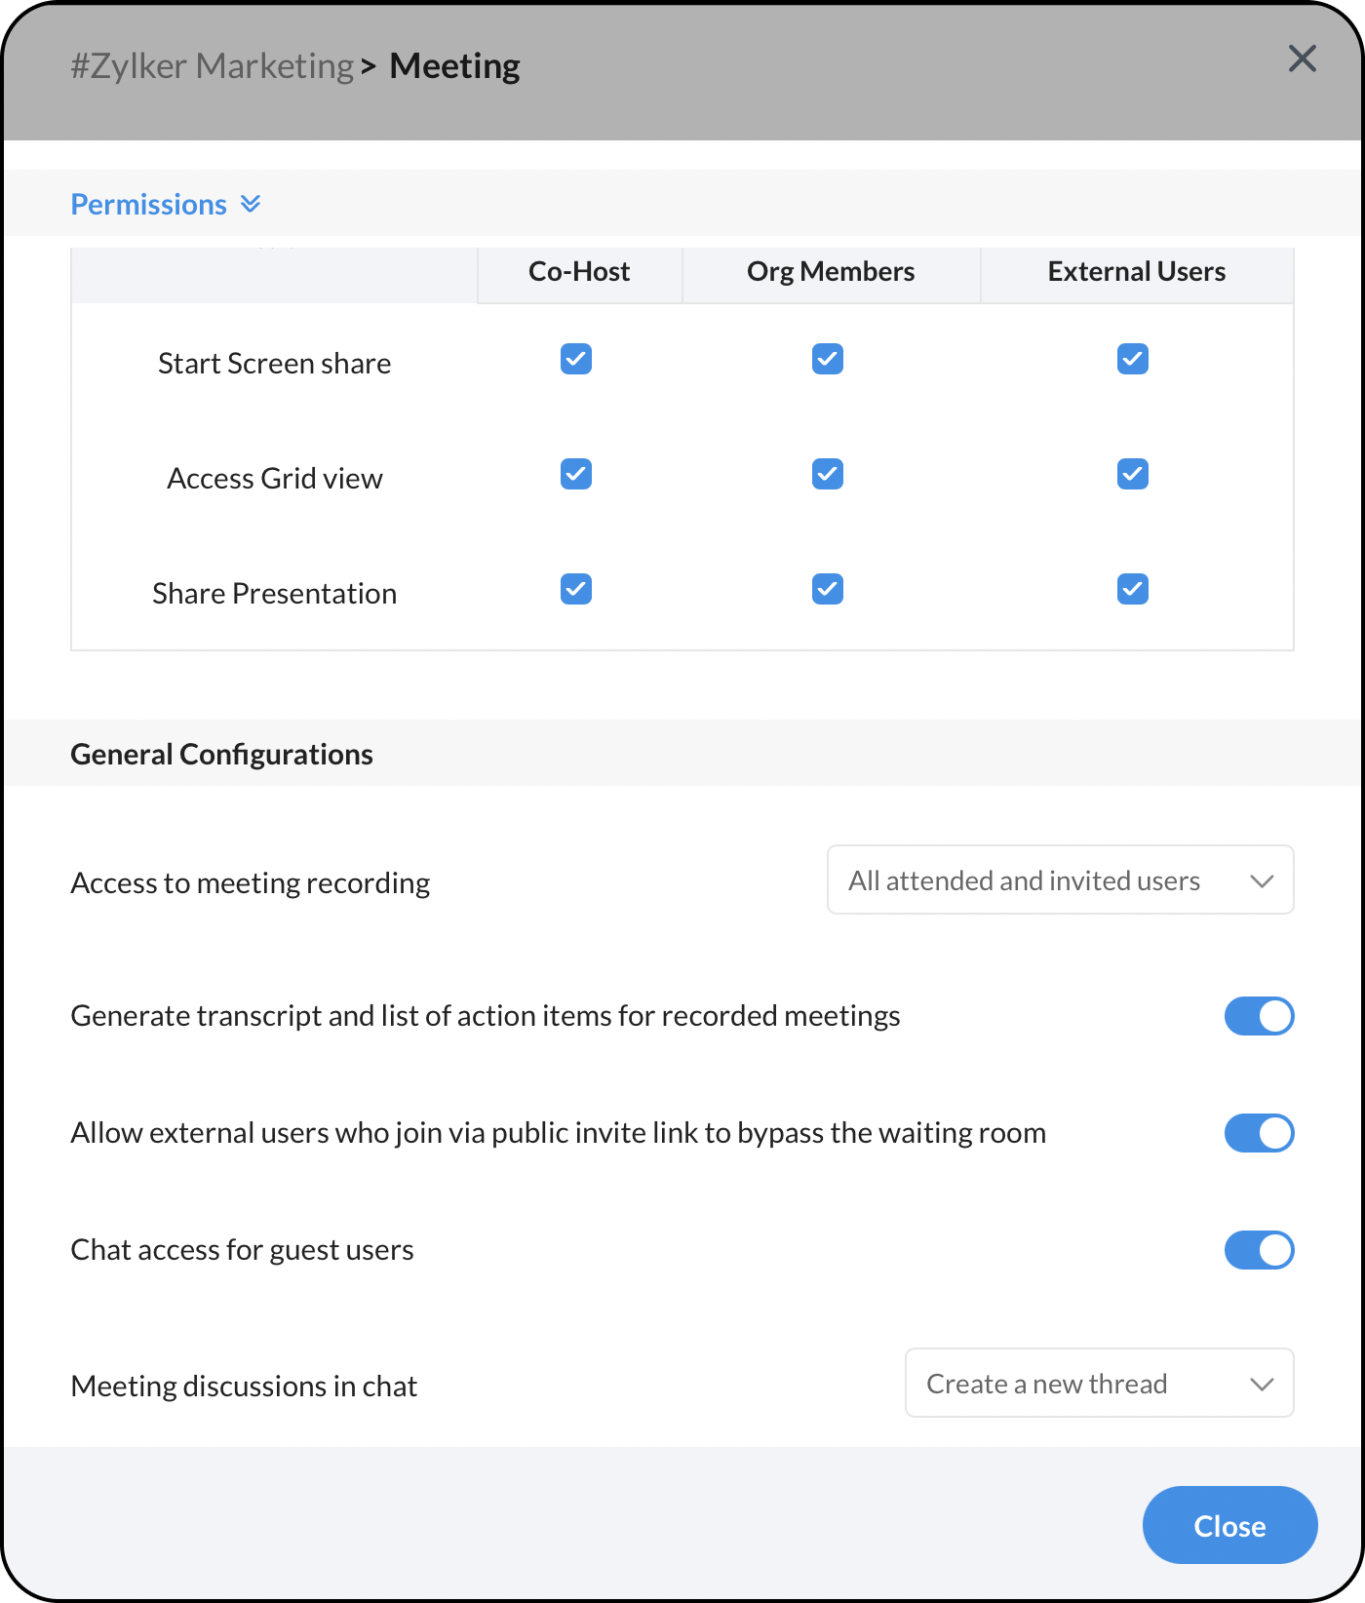
Task: Click the External Users column header
Action: click(1136, 272)
